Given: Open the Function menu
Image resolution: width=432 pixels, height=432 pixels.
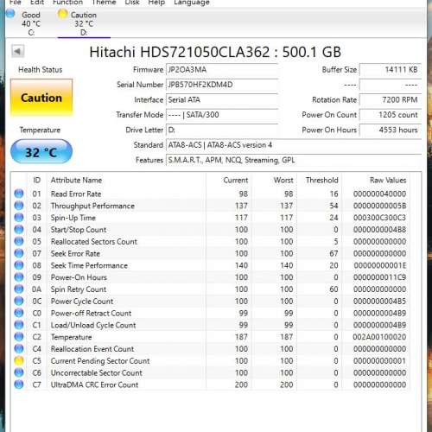Looking at the screenshot, I should pos(67,3).
